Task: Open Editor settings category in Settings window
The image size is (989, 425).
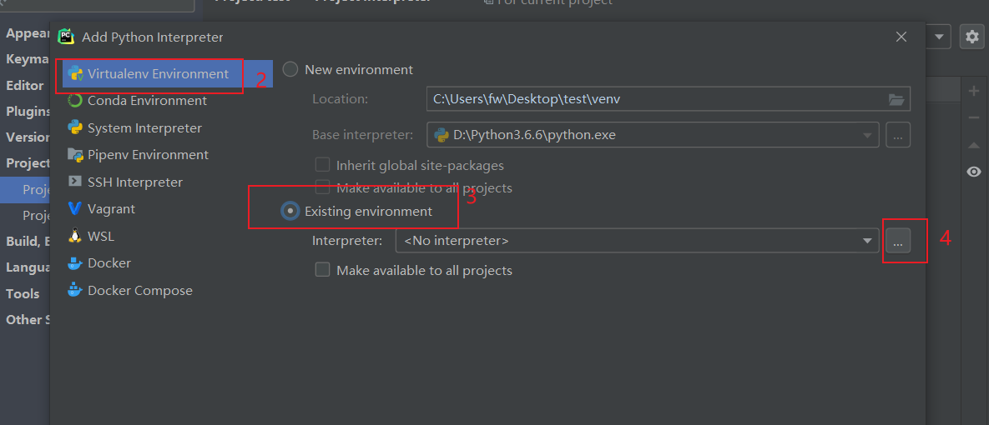Action: [24, 85]
